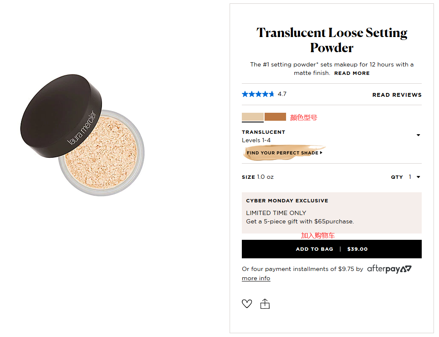This screenshot has width=439, height=337.
Task: Choose the darker brown shade swatch
Action: (x=275, y=117)
